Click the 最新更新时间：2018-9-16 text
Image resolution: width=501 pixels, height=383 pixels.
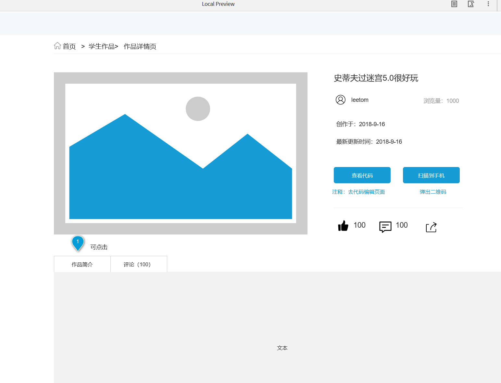369,142
